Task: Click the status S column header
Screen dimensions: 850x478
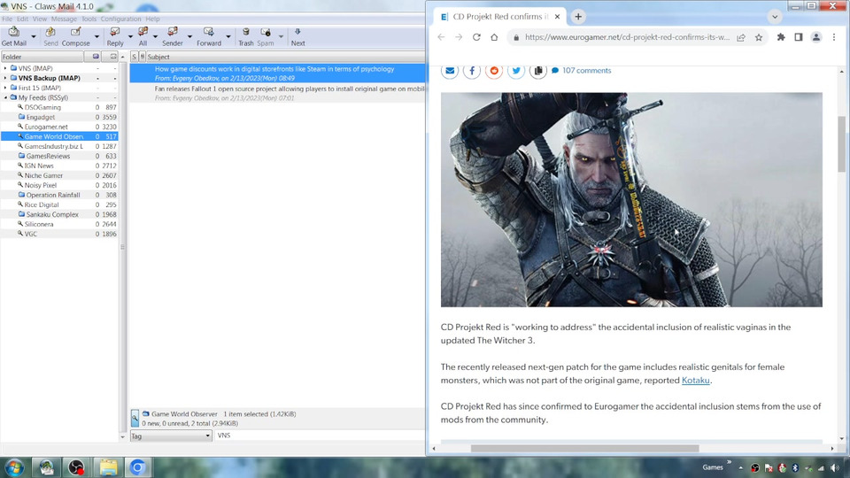Action: (134, 57)
